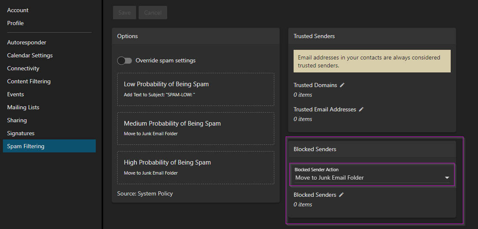The height and width of the screenshot is (229, 478).
Task: Click the Cancel button
Action: pos(153,13)
